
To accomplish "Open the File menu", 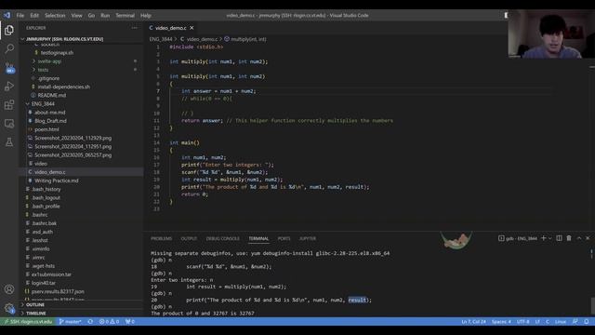I will click(x=20, y=16).
